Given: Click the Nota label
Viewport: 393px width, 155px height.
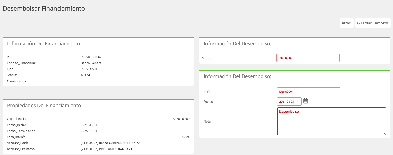Looking at the screenshot, I should tap(207, 121).
